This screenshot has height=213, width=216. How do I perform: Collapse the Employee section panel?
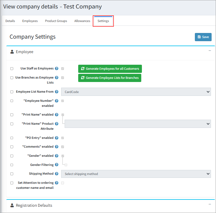click(x=210, y=51)
